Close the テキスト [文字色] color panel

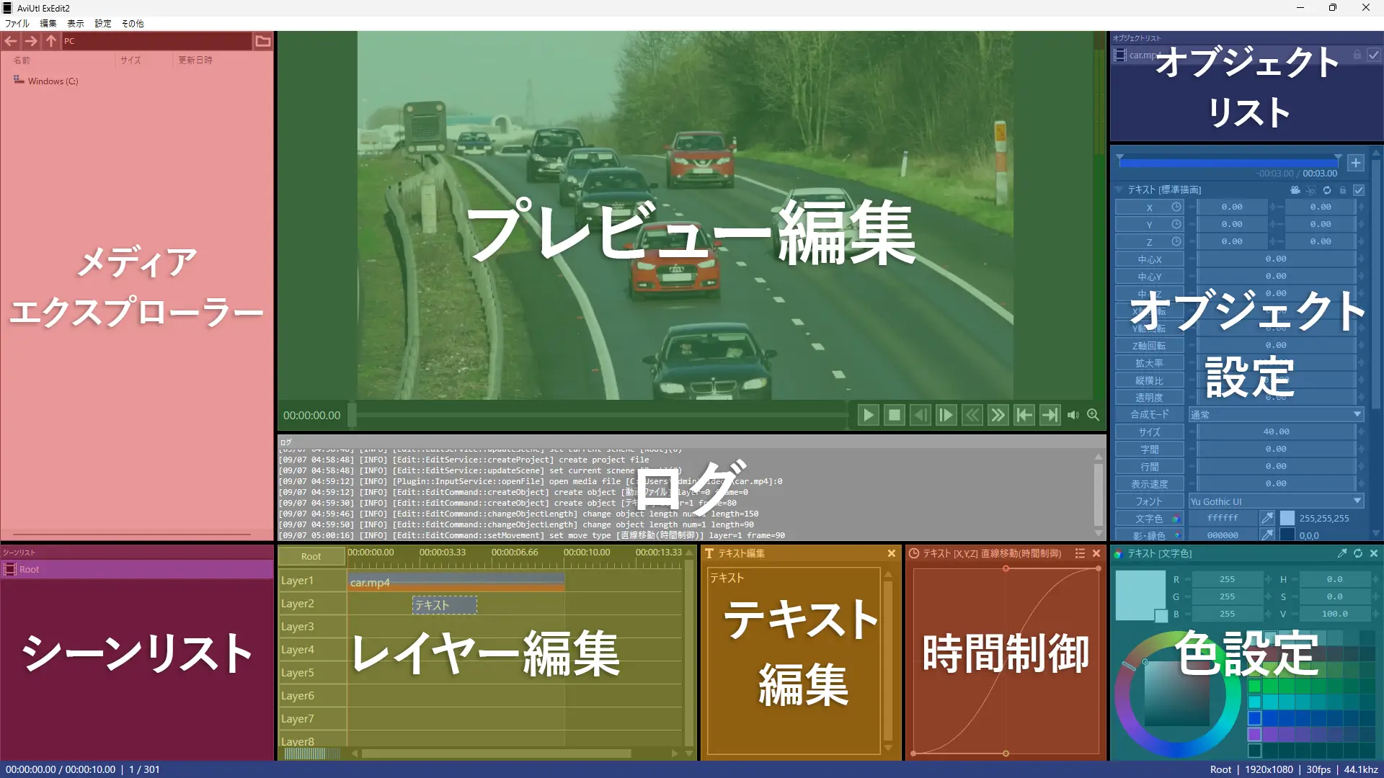tap(1374, 553)
